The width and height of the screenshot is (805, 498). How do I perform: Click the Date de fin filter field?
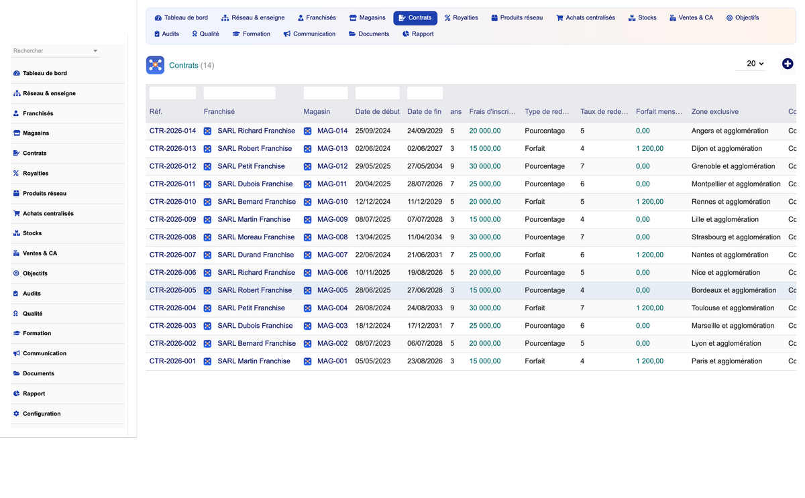point(425,93)
